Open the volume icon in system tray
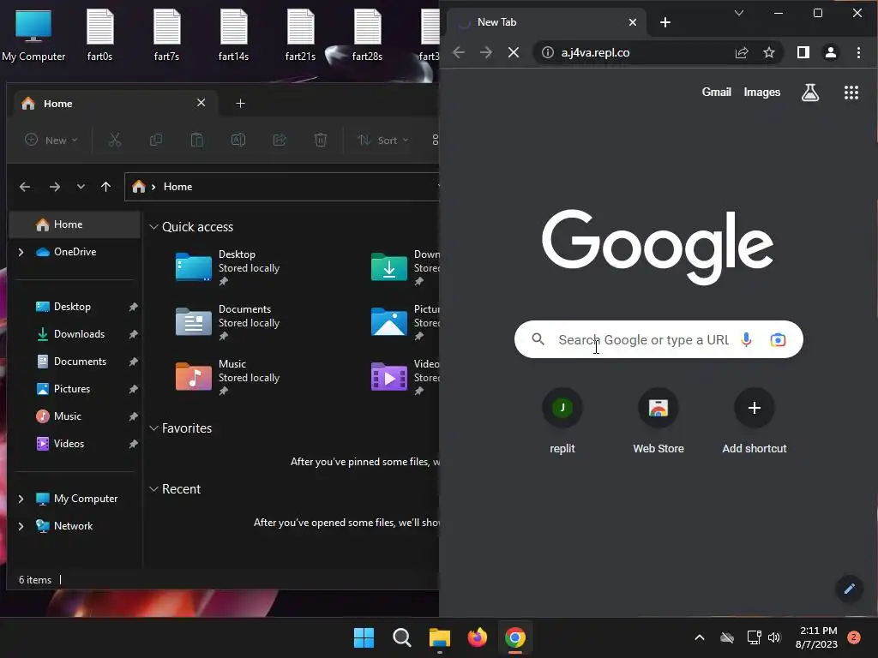878x658 pixels. (774, 637)
